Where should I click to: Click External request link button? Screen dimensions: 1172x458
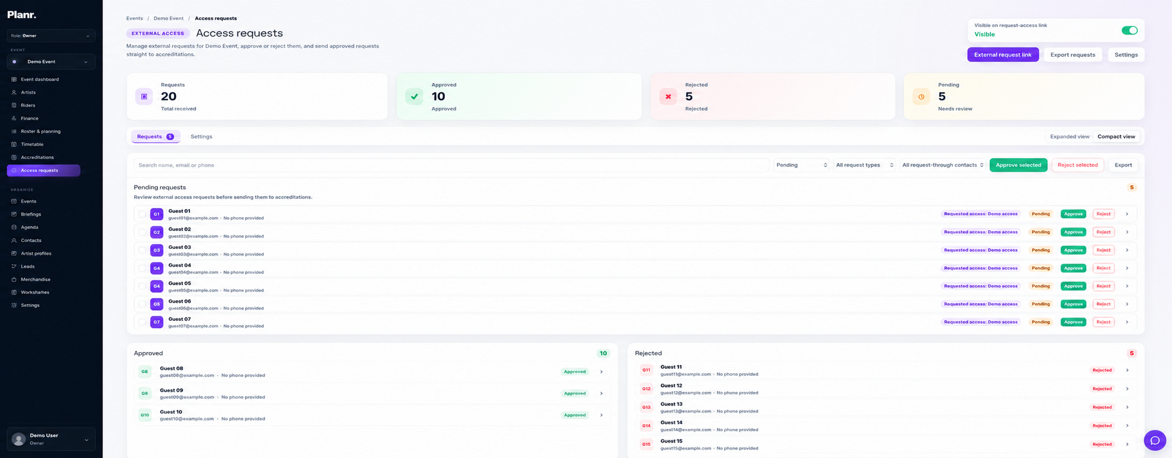[x=1003, y=55]
